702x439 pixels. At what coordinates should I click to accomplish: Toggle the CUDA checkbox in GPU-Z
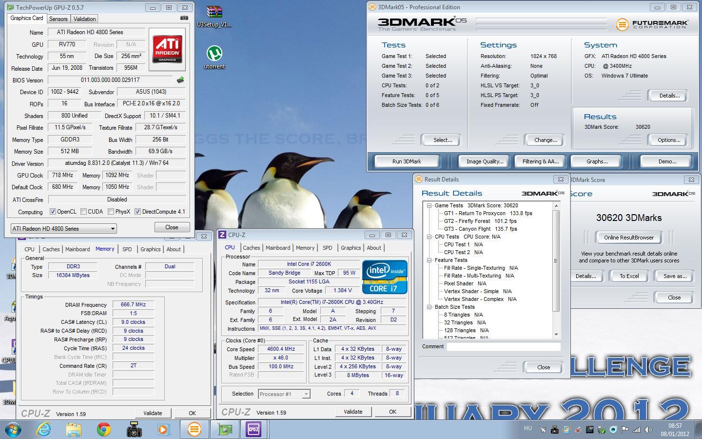(83, 211)
